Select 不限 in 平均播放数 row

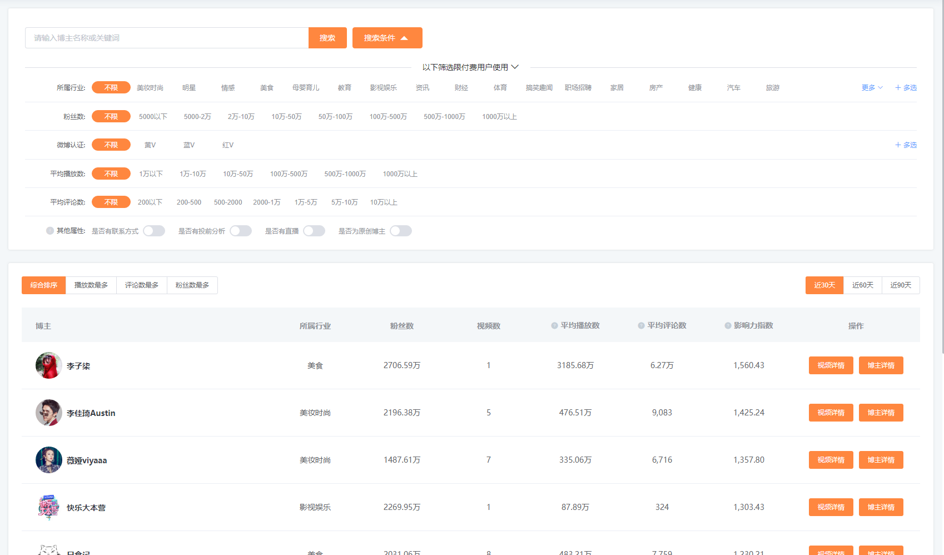click(111, 174)
